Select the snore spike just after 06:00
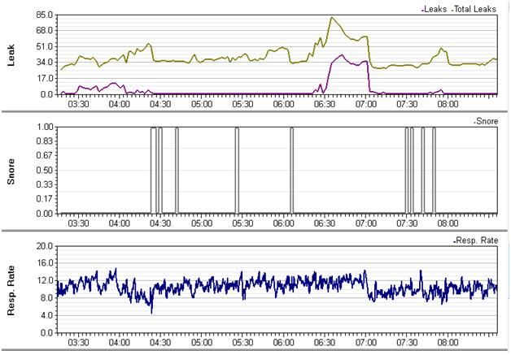 pos(291,171)
